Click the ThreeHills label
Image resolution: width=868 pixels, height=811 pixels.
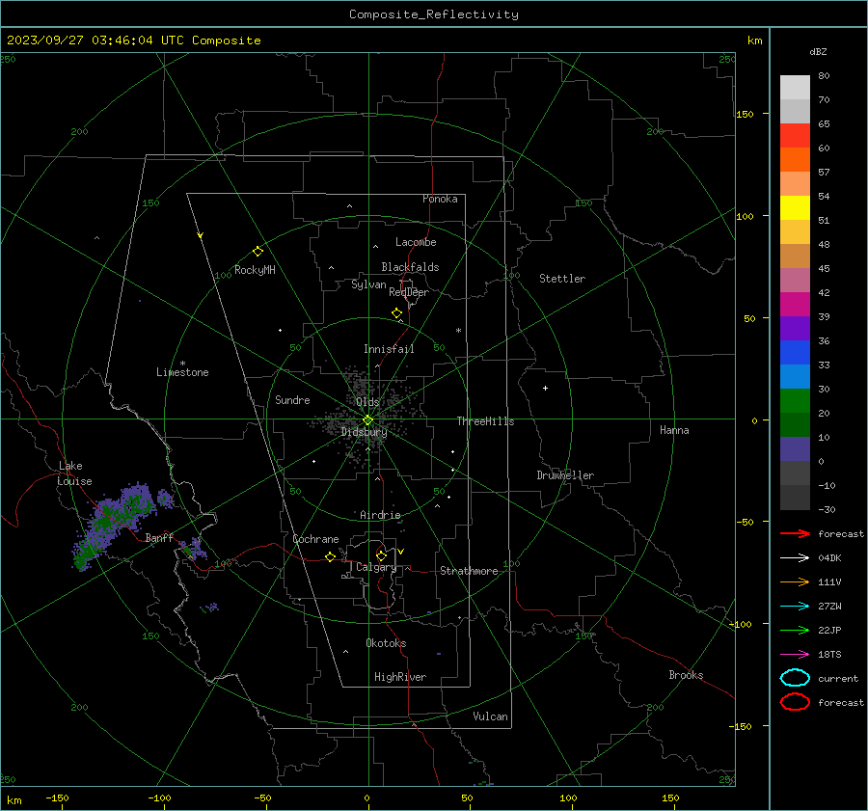click(x=485, y=421)
